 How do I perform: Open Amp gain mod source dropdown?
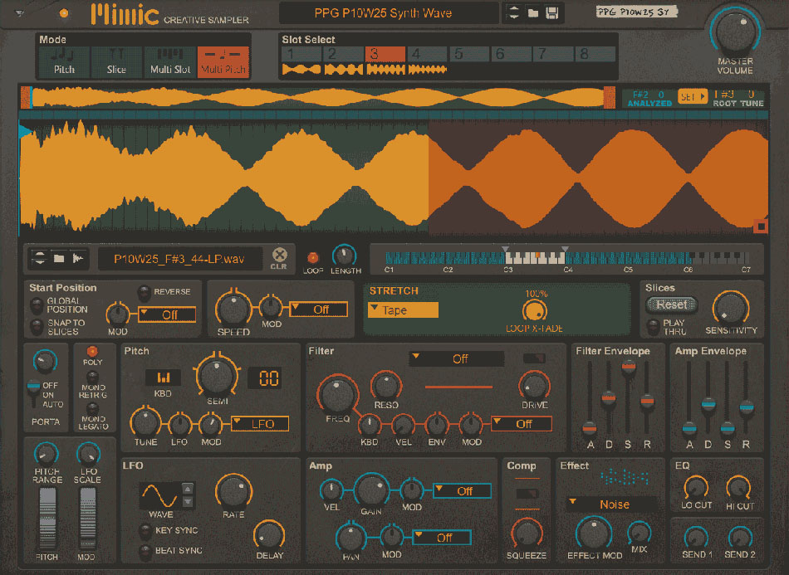462,491
